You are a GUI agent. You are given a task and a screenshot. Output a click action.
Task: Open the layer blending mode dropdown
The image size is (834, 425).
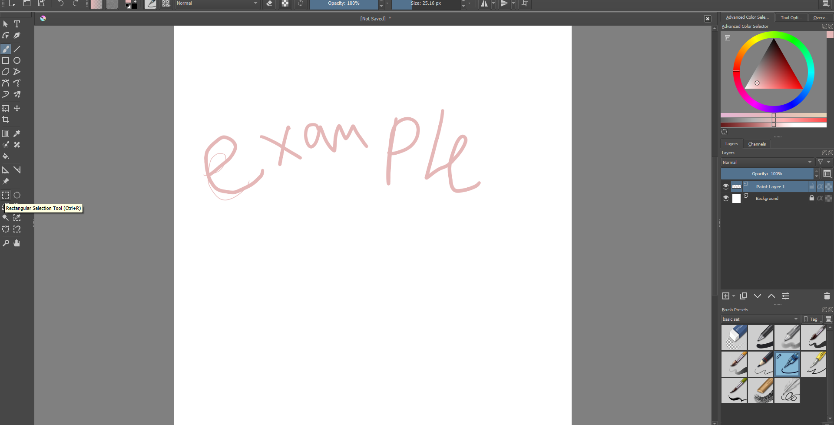pos(767,162)
